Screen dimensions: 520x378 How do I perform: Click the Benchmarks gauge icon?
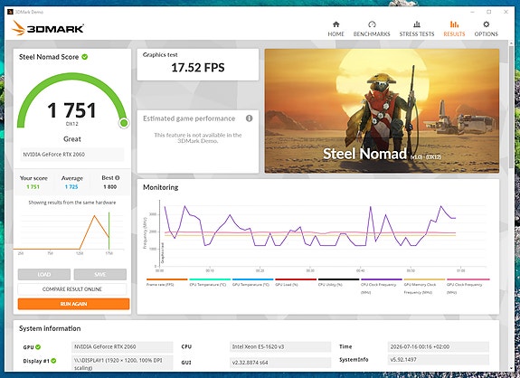click(x=372, y=24)
